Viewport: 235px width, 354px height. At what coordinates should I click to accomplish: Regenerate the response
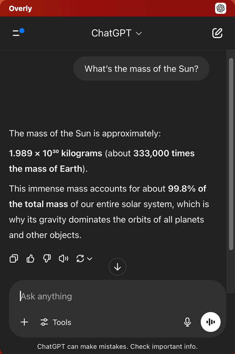(x=80, y=259)
